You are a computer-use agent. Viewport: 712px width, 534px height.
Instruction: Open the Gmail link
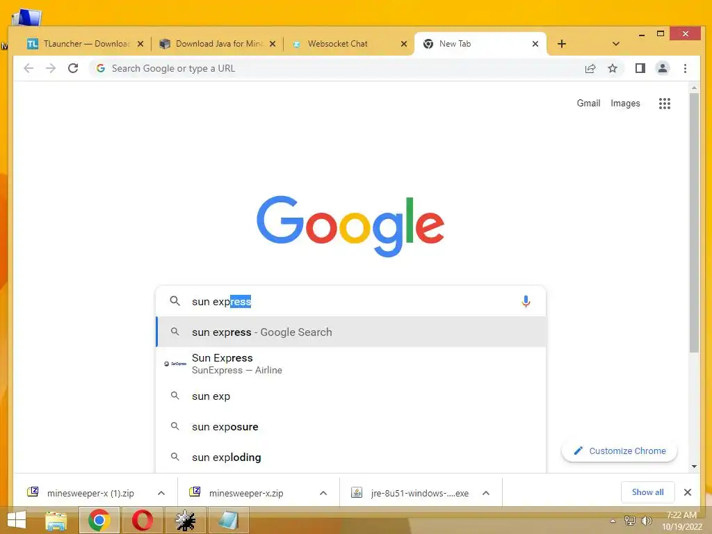588,103
